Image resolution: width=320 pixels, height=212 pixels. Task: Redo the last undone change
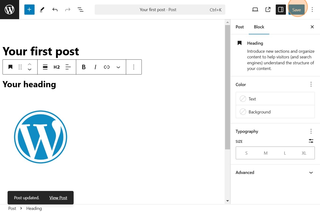coord(68,10)
